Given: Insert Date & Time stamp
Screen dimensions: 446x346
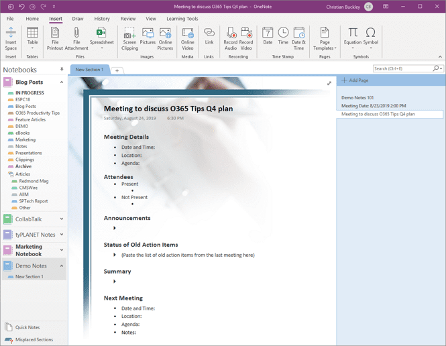Looking at the screenshot, I should coord(298,39).
